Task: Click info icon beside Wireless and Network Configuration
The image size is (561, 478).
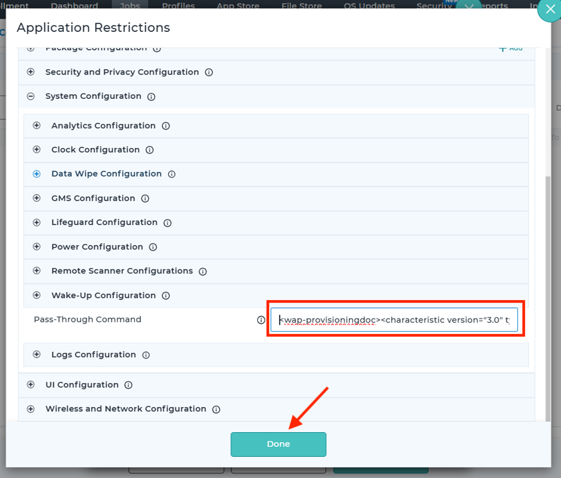Action: (216, 410)
